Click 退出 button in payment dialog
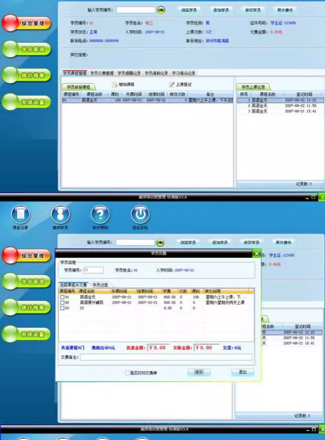The height and width of the screenshot is (440, 325). 243,372
